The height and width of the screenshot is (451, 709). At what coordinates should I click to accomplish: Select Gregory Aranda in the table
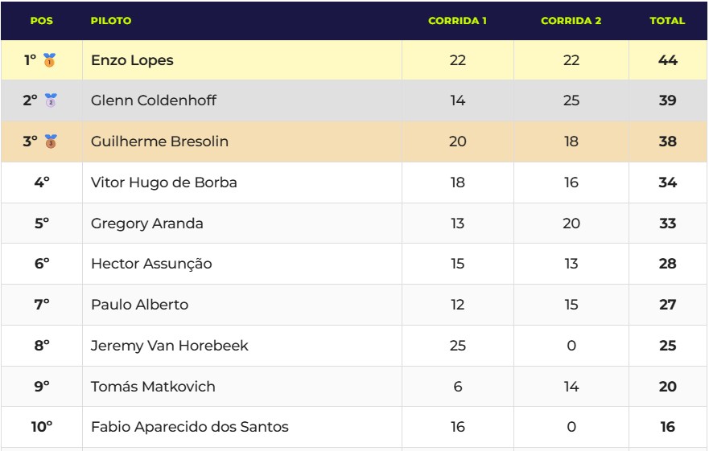tap(147, 223)
